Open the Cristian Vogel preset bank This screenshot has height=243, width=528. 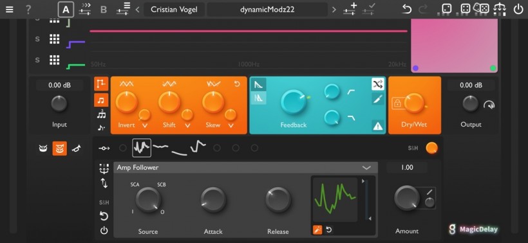click(174, 10)
